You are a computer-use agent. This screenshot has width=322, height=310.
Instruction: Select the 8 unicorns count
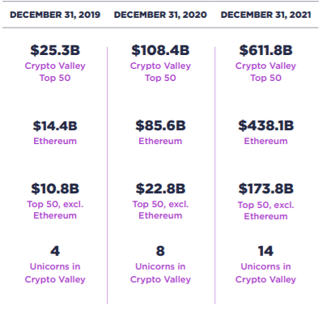160,251
